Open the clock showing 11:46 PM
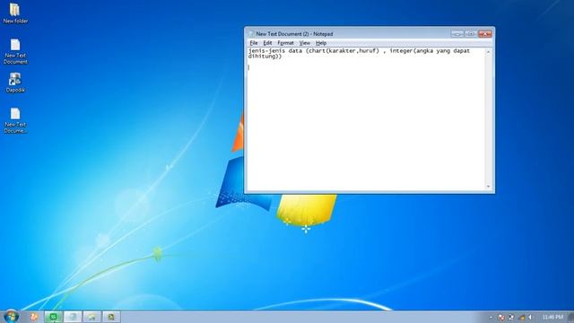This screenshot has height=323, width=574. coord(552,317)
